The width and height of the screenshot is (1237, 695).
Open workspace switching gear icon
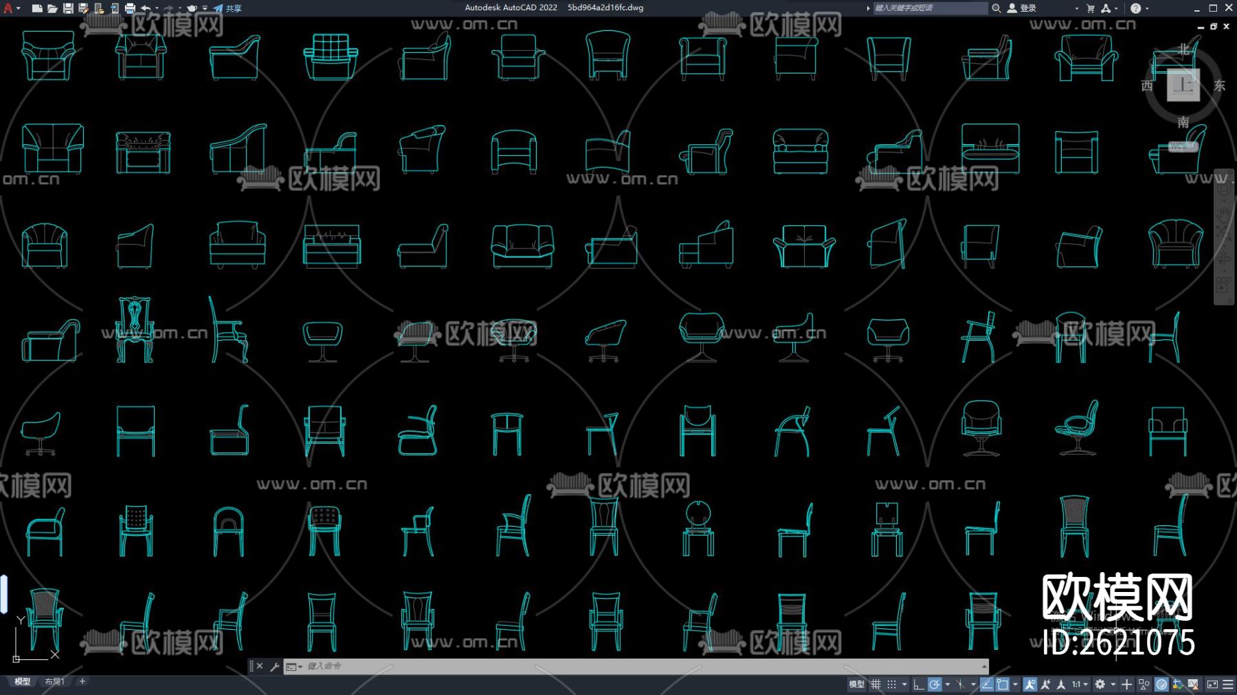(1100, 684)
